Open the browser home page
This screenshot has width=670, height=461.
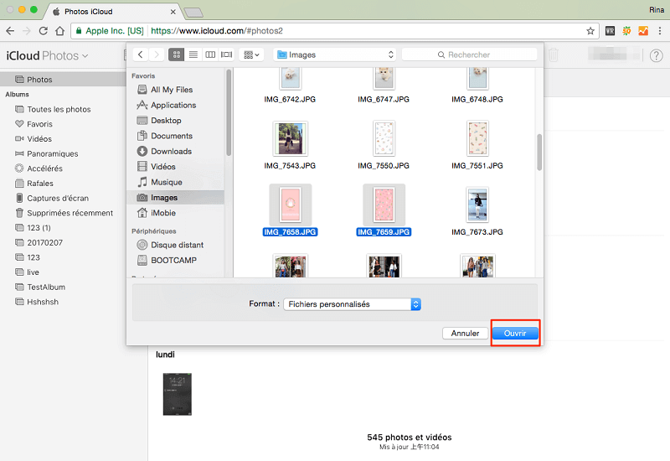[x=59, y=31]
